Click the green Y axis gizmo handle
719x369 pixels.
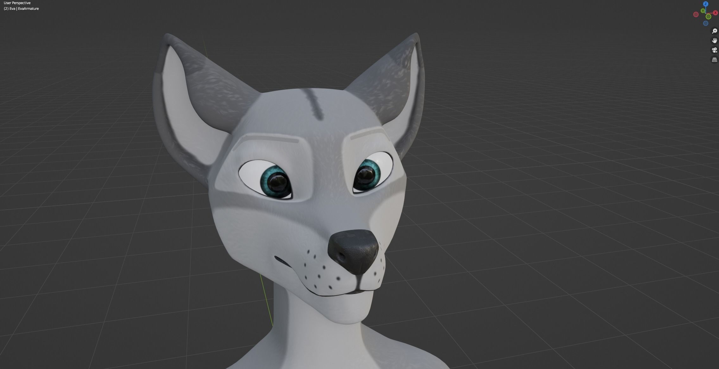tap(703, 11)
